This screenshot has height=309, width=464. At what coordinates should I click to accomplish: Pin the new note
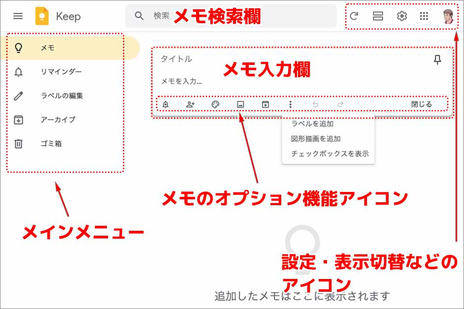click(437, 60)
